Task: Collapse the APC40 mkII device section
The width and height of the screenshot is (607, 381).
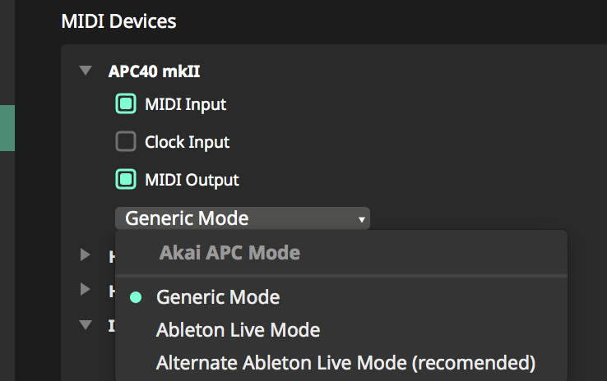Action: coord(85,71)
